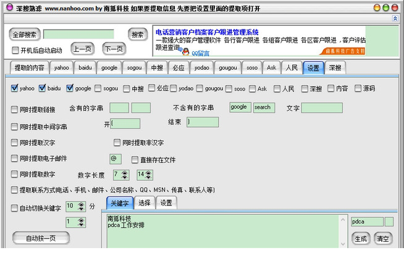Uncheck the baidu engine checkbox
The height and width of the screenshot is (258, 404).
point(42,88)
